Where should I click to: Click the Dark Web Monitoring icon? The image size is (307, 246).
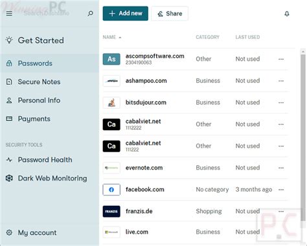(x=9, y=178)
